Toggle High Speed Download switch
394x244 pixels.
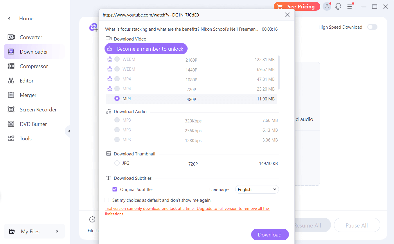(x=372, y=27)
